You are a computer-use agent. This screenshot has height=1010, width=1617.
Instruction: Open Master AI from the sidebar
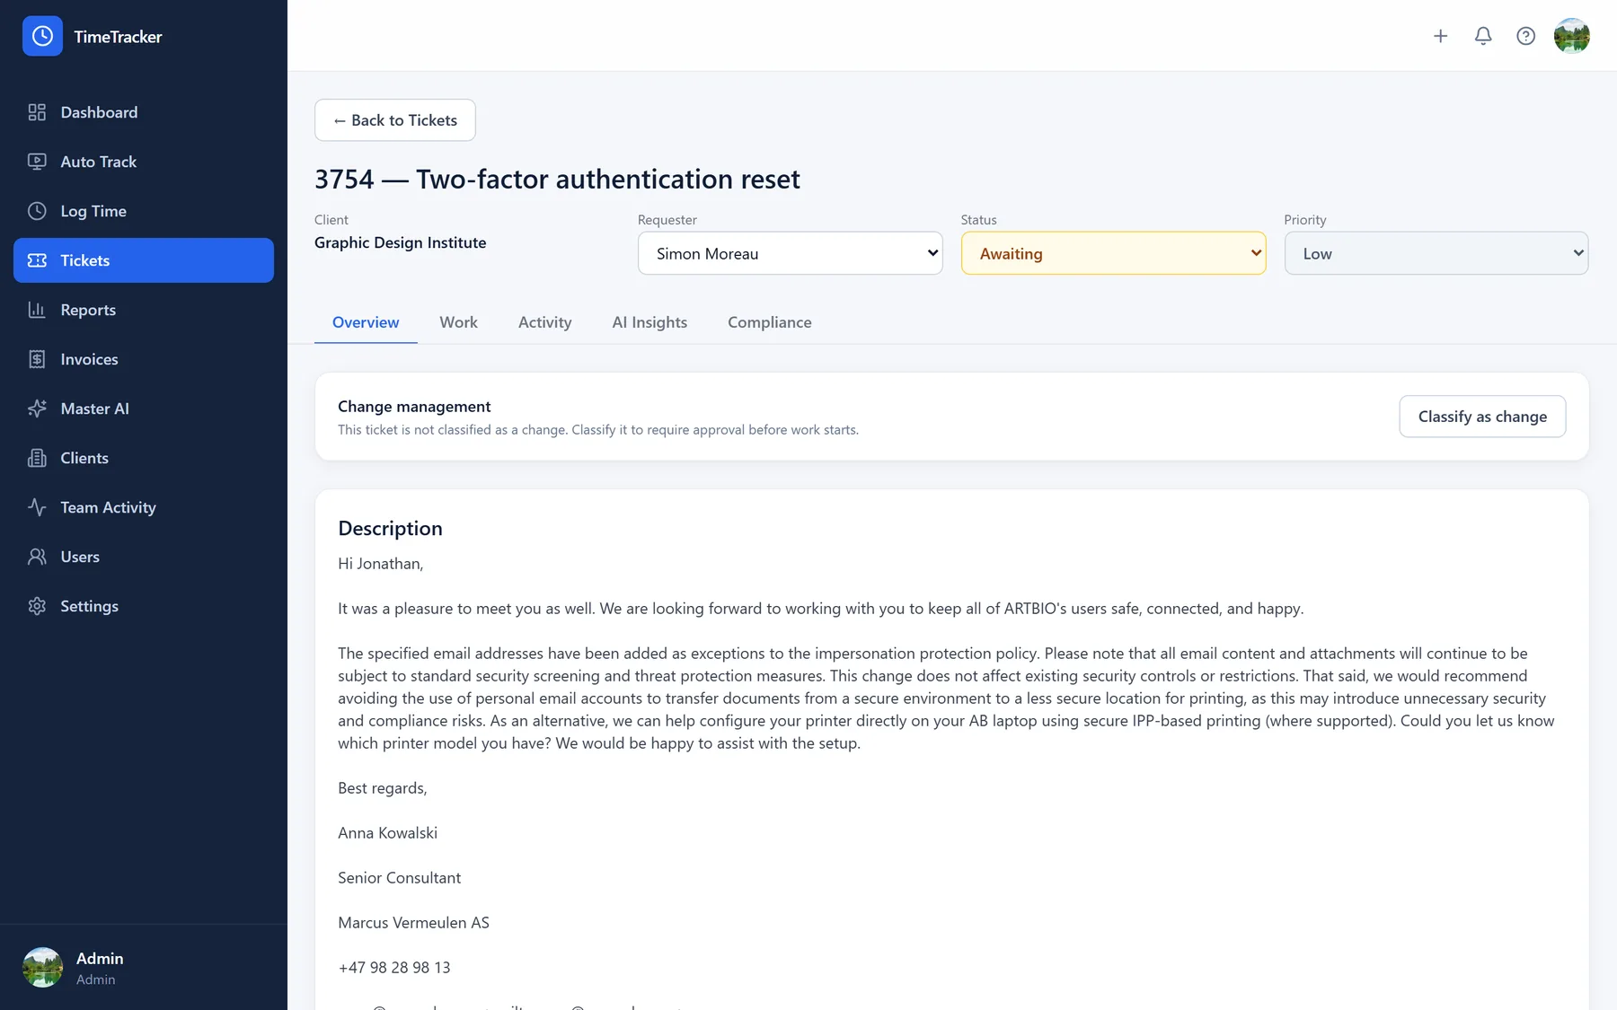[144, 408]
